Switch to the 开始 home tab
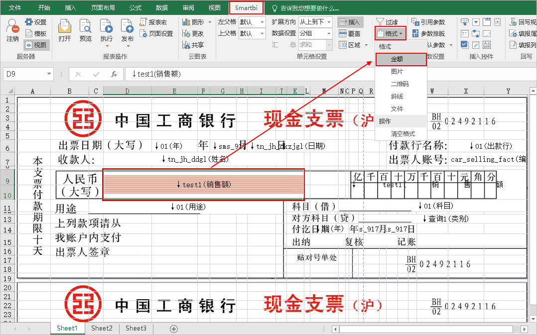This screenshot has height=335, width=537. coord(44,7)
